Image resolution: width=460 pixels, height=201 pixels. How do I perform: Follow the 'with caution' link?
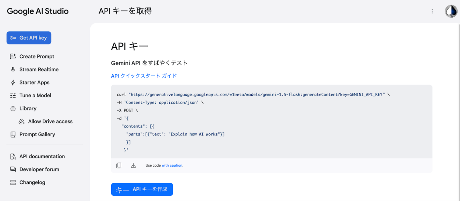click(x=172, y=165)
